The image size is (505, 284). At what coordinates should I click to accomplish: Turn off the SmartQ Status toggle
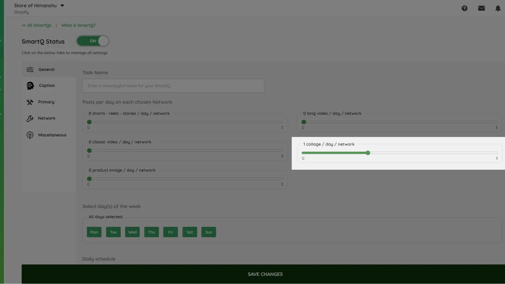coord(93,41)
